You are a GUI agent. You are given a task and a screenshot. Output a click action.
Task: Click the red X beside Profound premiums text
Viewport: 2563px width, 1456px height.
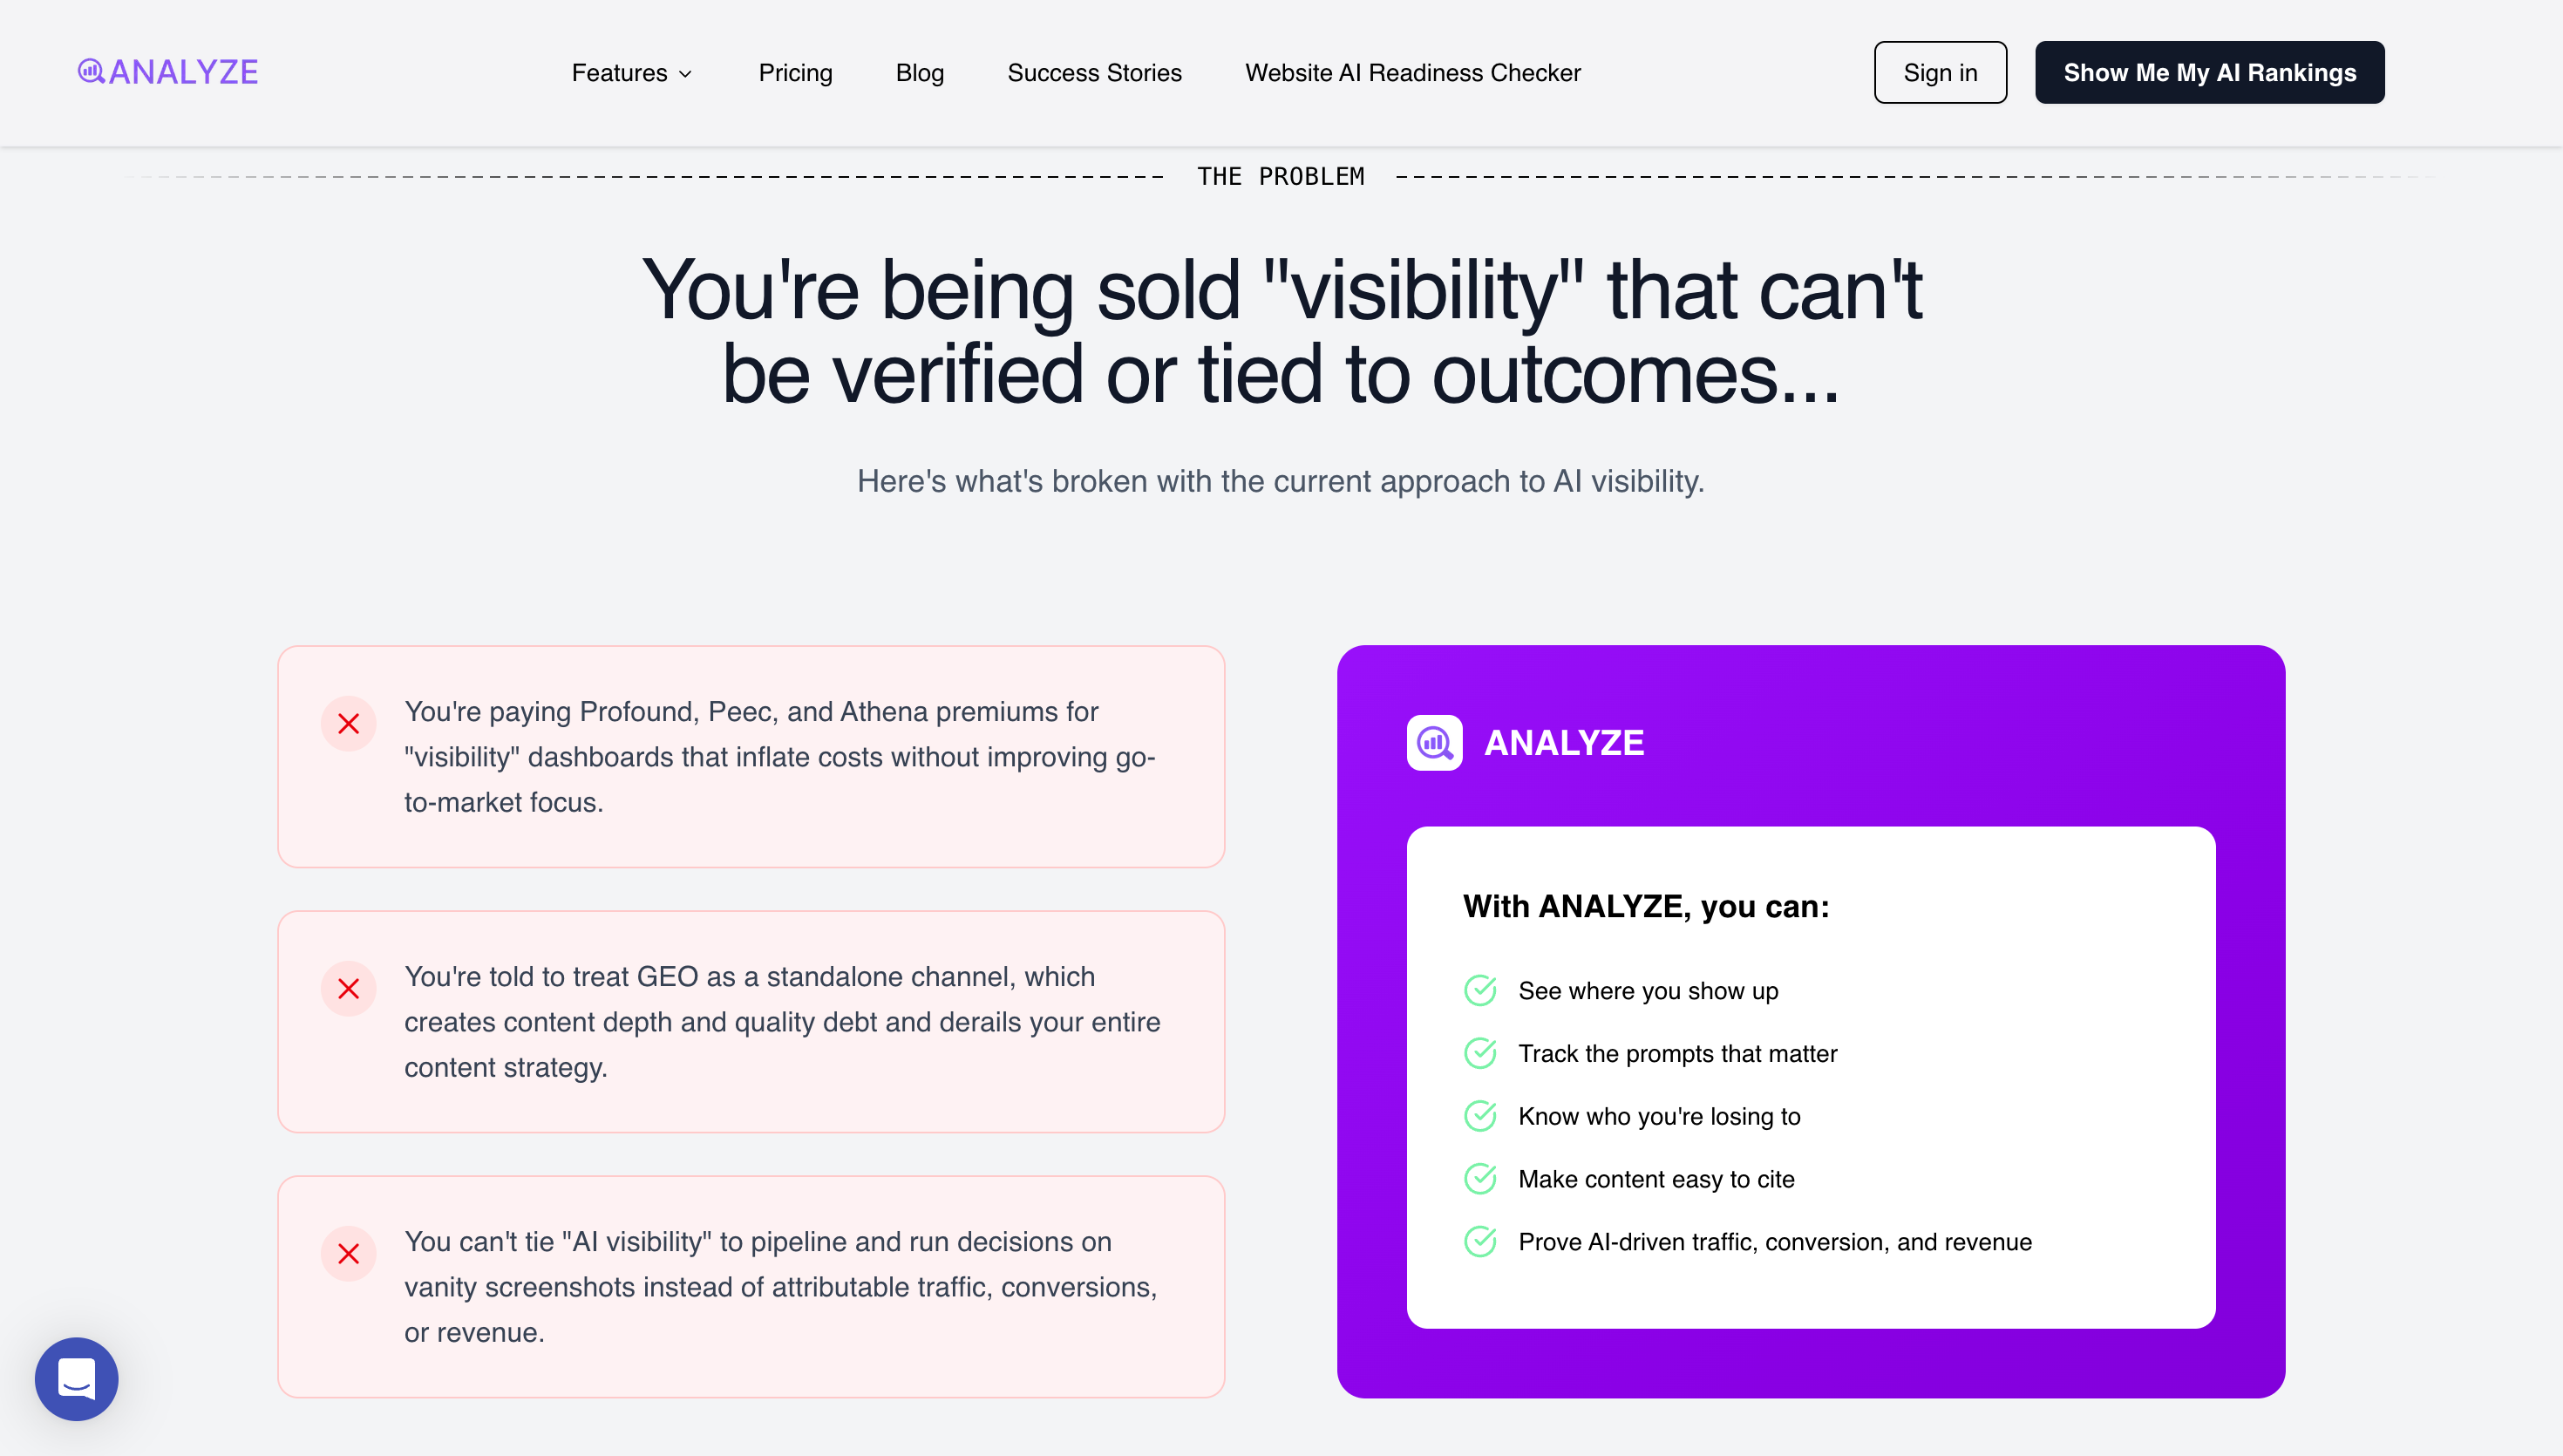[348, 724]
